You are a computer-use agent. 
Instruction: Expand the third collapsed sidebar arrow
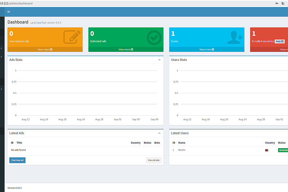tap(1, 89)
